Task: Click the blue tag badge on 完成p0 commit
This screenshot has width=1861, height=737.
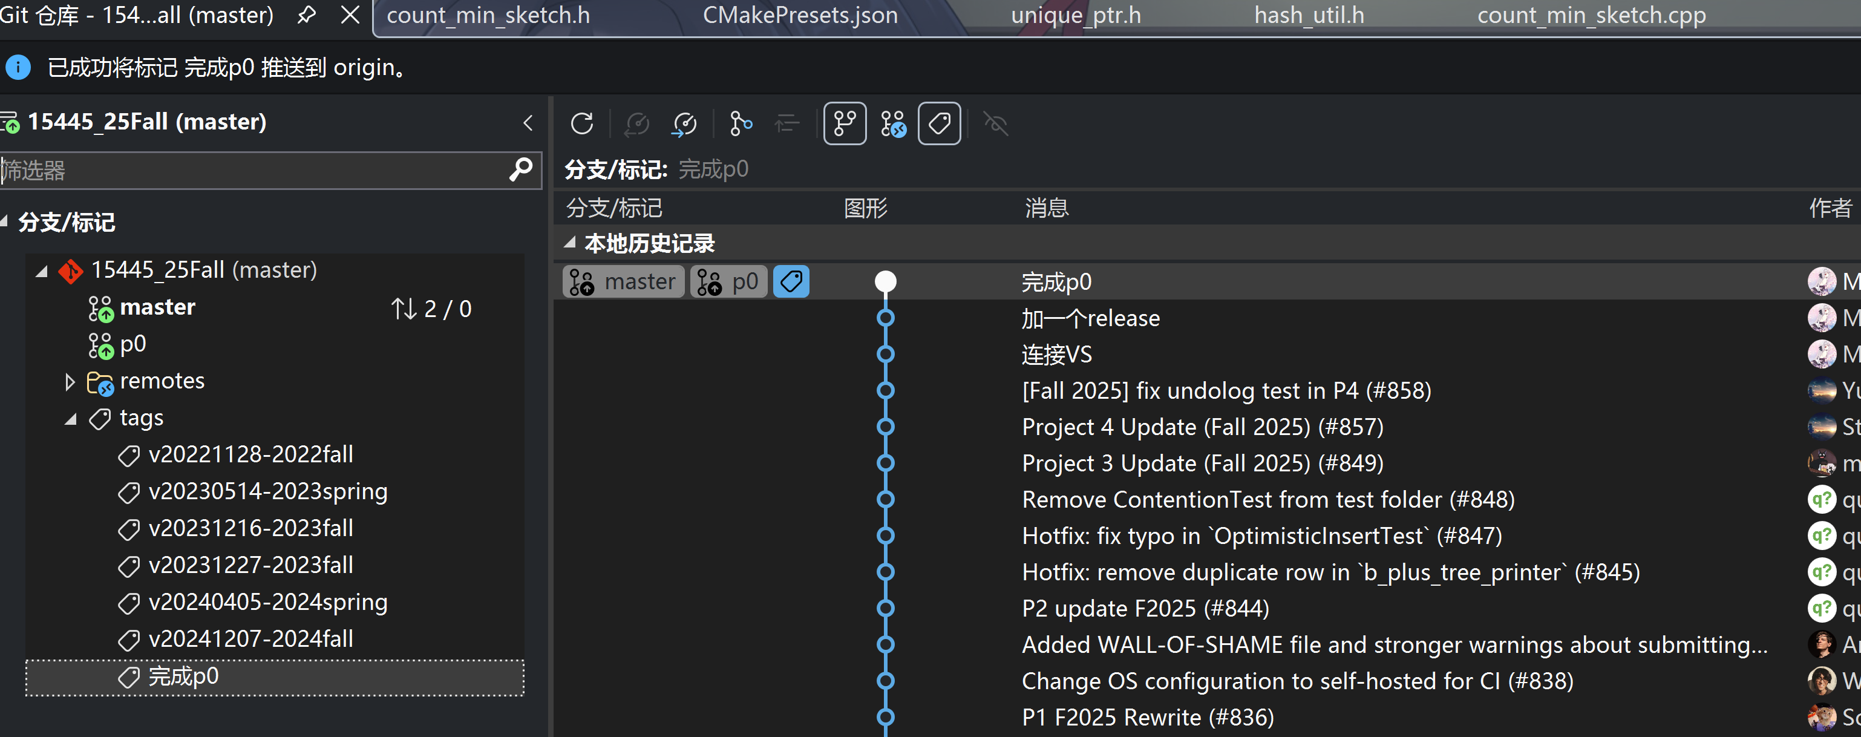Action: [791, 281]
